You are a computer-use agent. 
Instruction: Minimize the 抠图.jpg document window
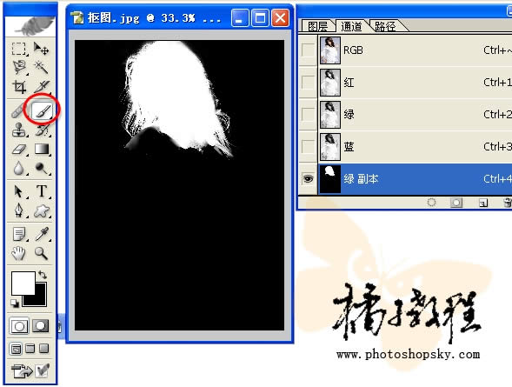240,17
